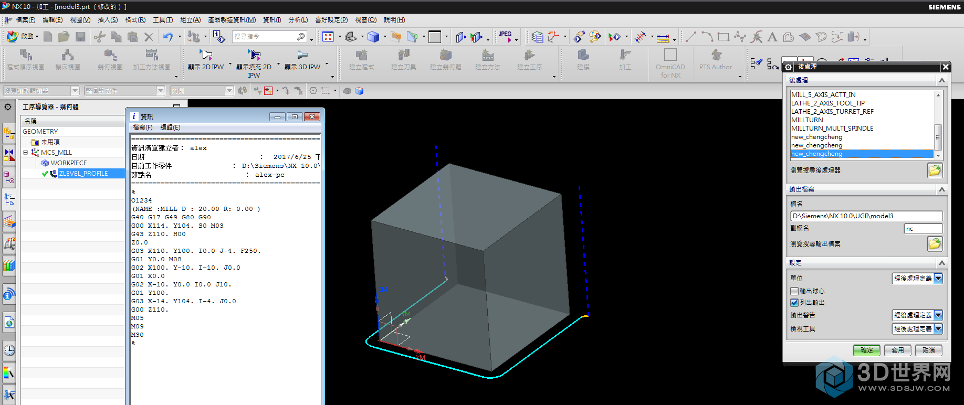This screenshot has height=405, width=964.
Task: Open Edit menu in information window
Action: coord(170,127)
